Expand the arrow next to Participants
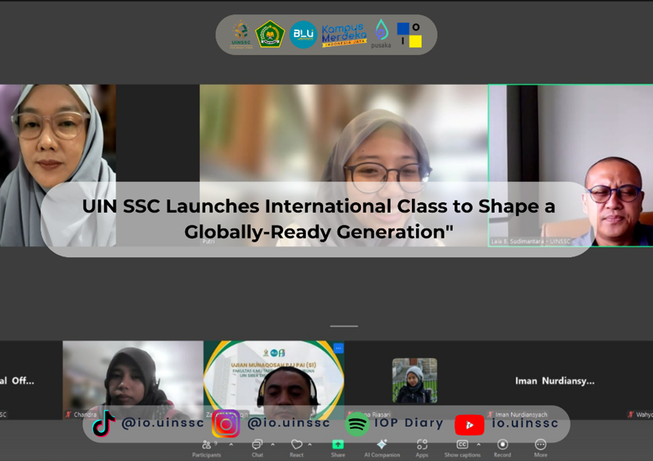 (x=231, y=444)
